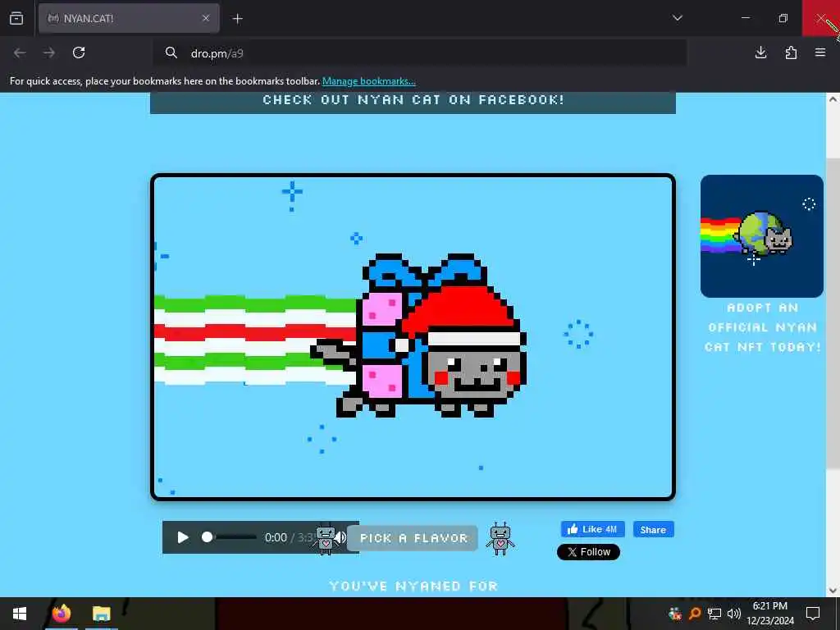Click the network tray icon

point(714,614)
